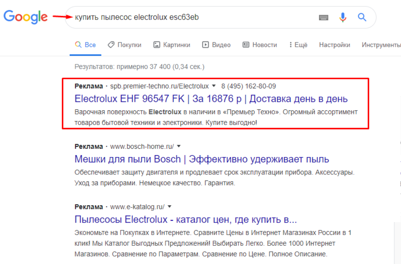The width and height of the screenshot is (401, 264).
Task: Expand dropdown arrow next to spb.premier-techno.ru
Action: tap(214, 86)
